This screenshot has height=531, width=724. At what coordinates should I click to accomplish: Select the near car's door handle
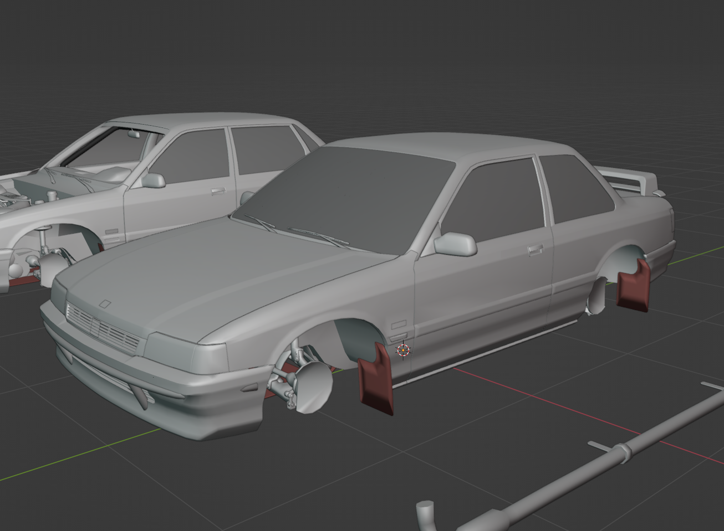[x=535, y=250]
